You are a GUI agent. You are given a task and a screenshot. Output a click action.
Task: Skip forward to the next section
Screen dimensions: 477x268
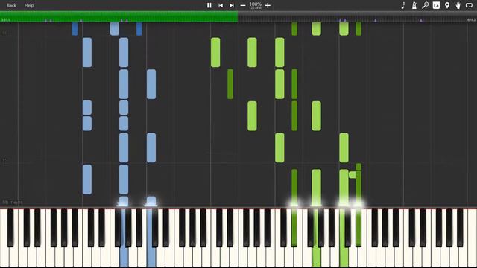tap(232, 5)
